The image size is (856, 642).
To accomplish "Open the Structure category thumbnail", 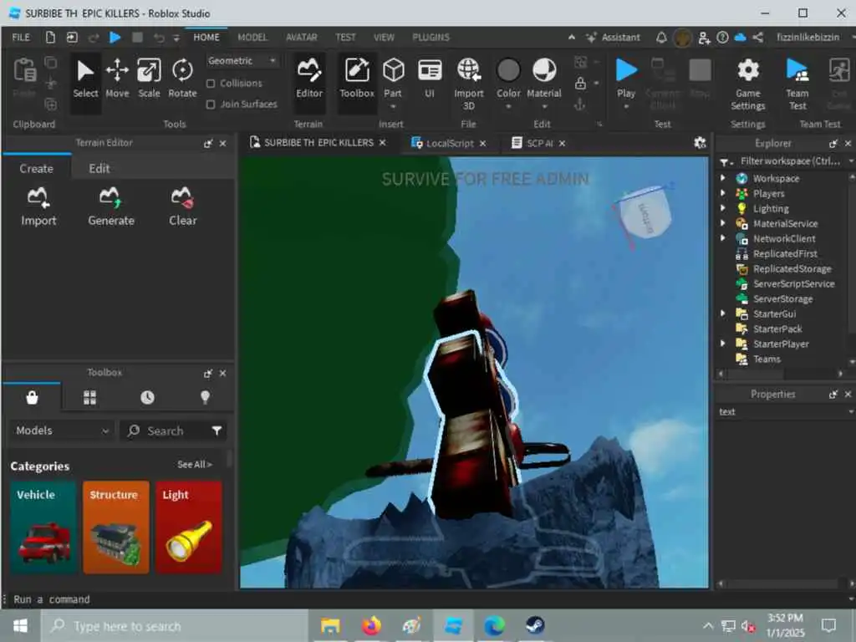I will coord(115,527).
